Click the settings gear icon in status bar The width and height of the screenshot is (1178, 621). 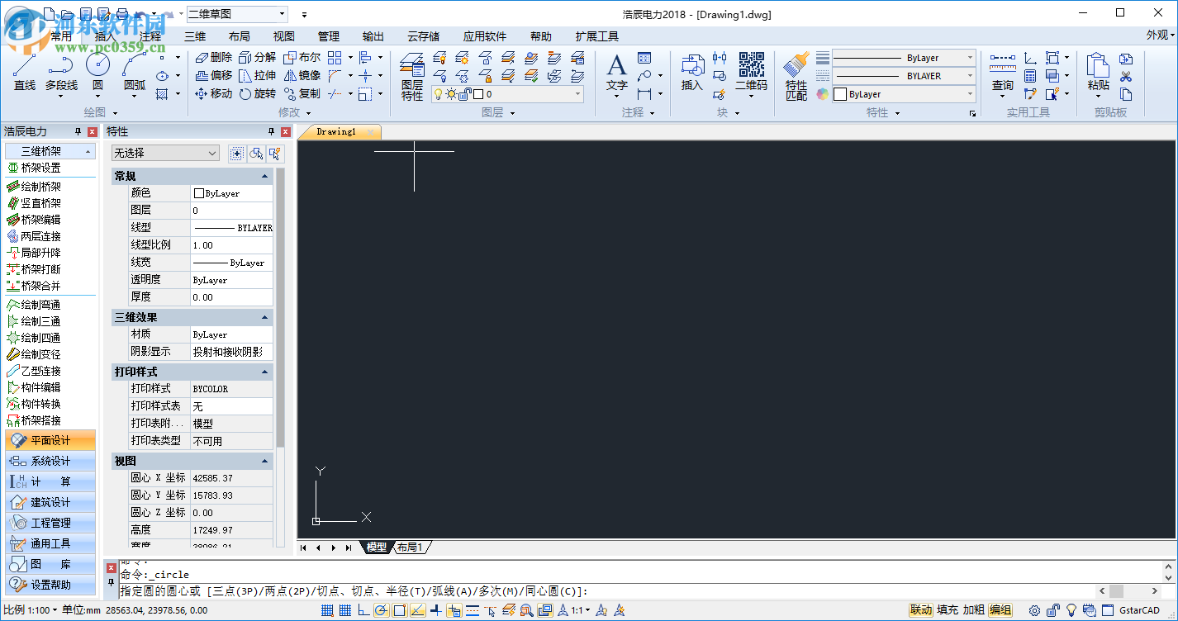tap(1034, 610)
